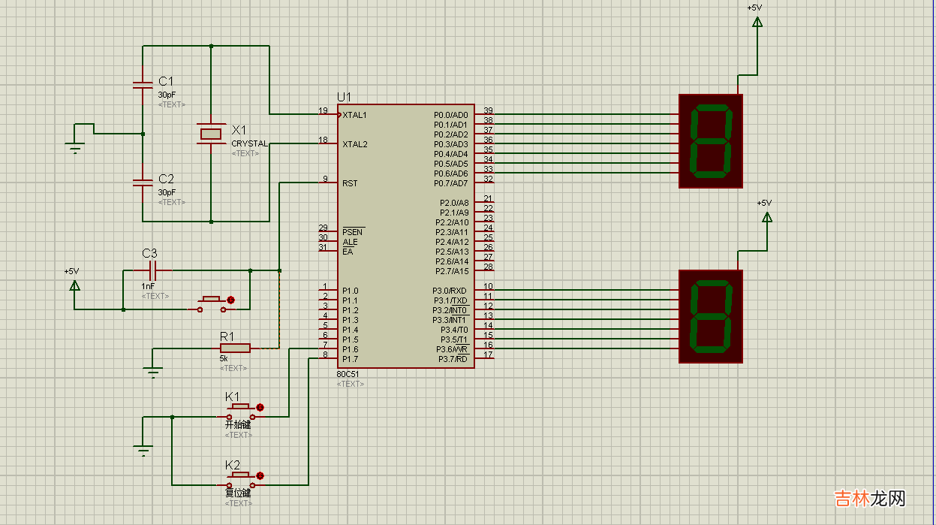Toggle the latch dot on the reset button below C3
Viewport: 936px width, 525px height.
pyautogui.click(x=230, y=300)
